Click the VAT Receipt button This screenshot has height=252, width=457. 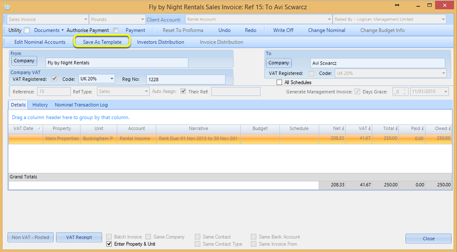[79, 237]
